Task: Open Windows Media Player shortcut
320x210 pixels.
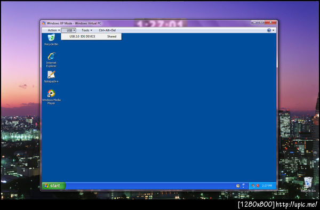Action: click(x=51, y=97)
